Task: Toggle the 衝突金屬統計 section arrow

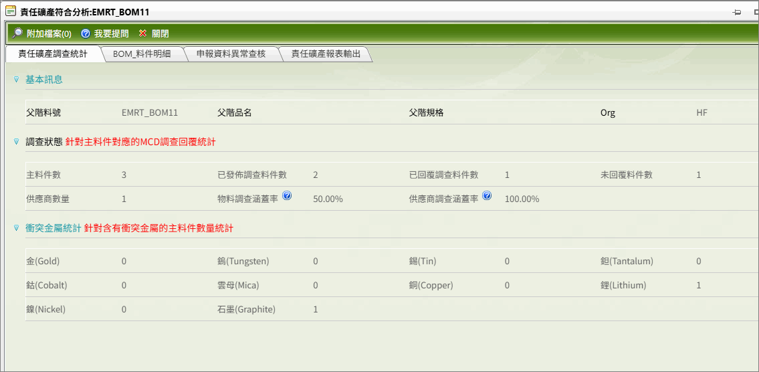Action: click(x=16, y=228)
